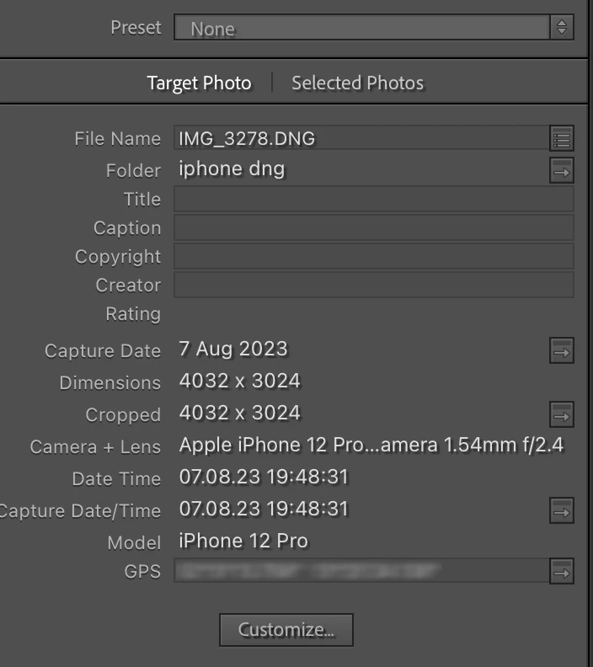Switch to Target Photo mode
Screen dimensions: 593x667
click(199, 83)
